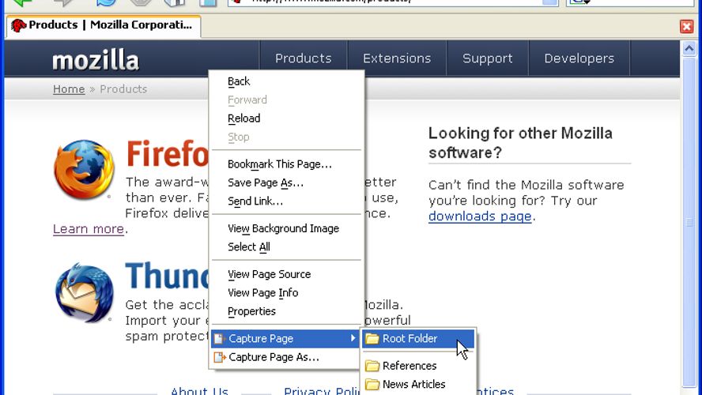Open the Extensions navigation link
Screen dimensions: 702x395
click(x=397, y=58)
